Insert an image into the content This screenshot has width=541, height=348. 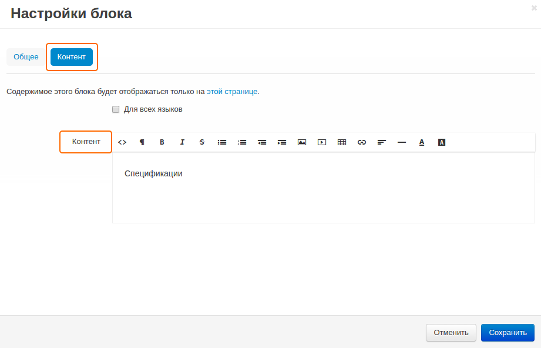[x=301, y=142]
